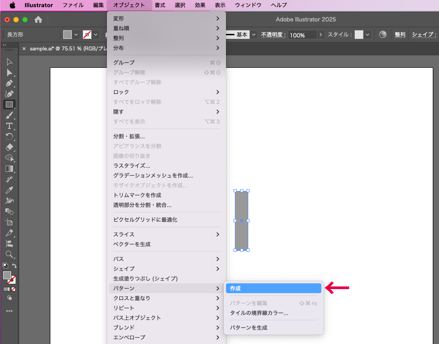Expand the パス submenu
The width and height of the screenshot is (439, 344).
[166, 259]
